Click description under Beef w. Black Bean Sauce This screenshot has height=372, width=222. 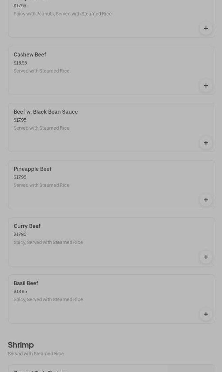coord(41,128)
